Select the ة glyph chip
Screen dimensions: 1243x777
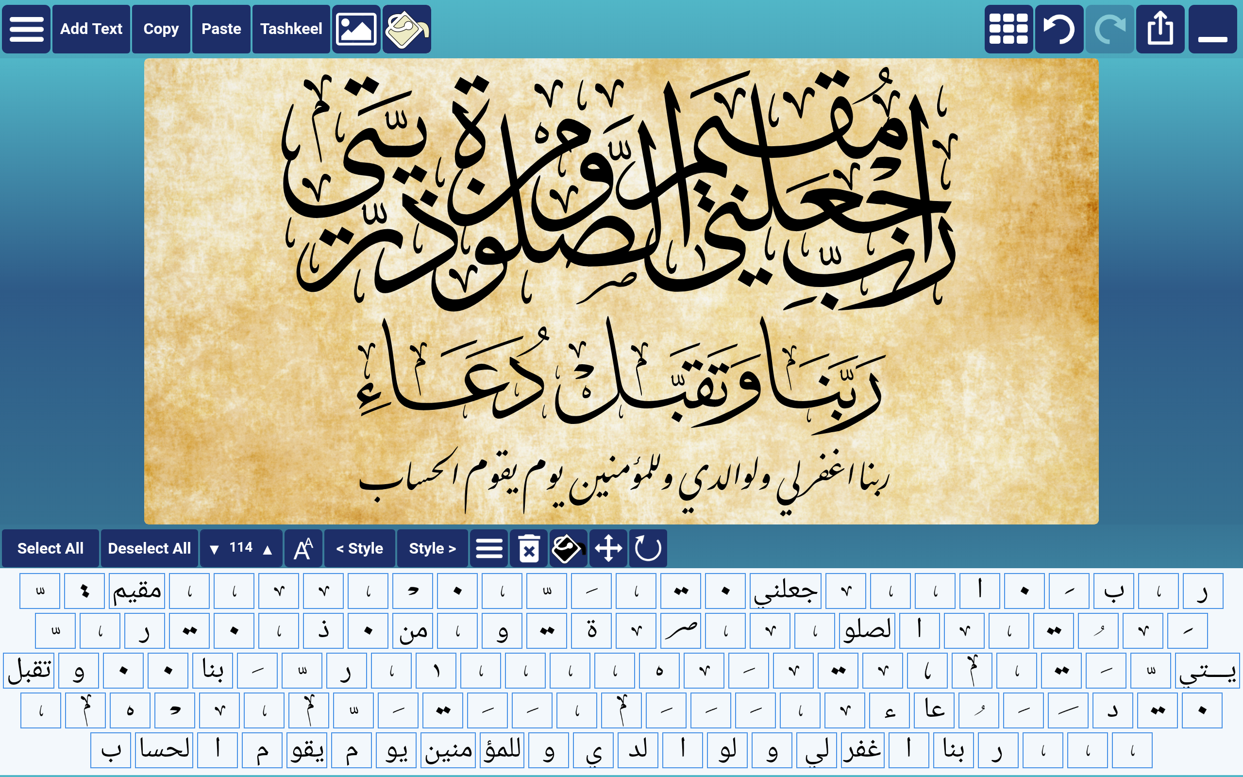592,630
